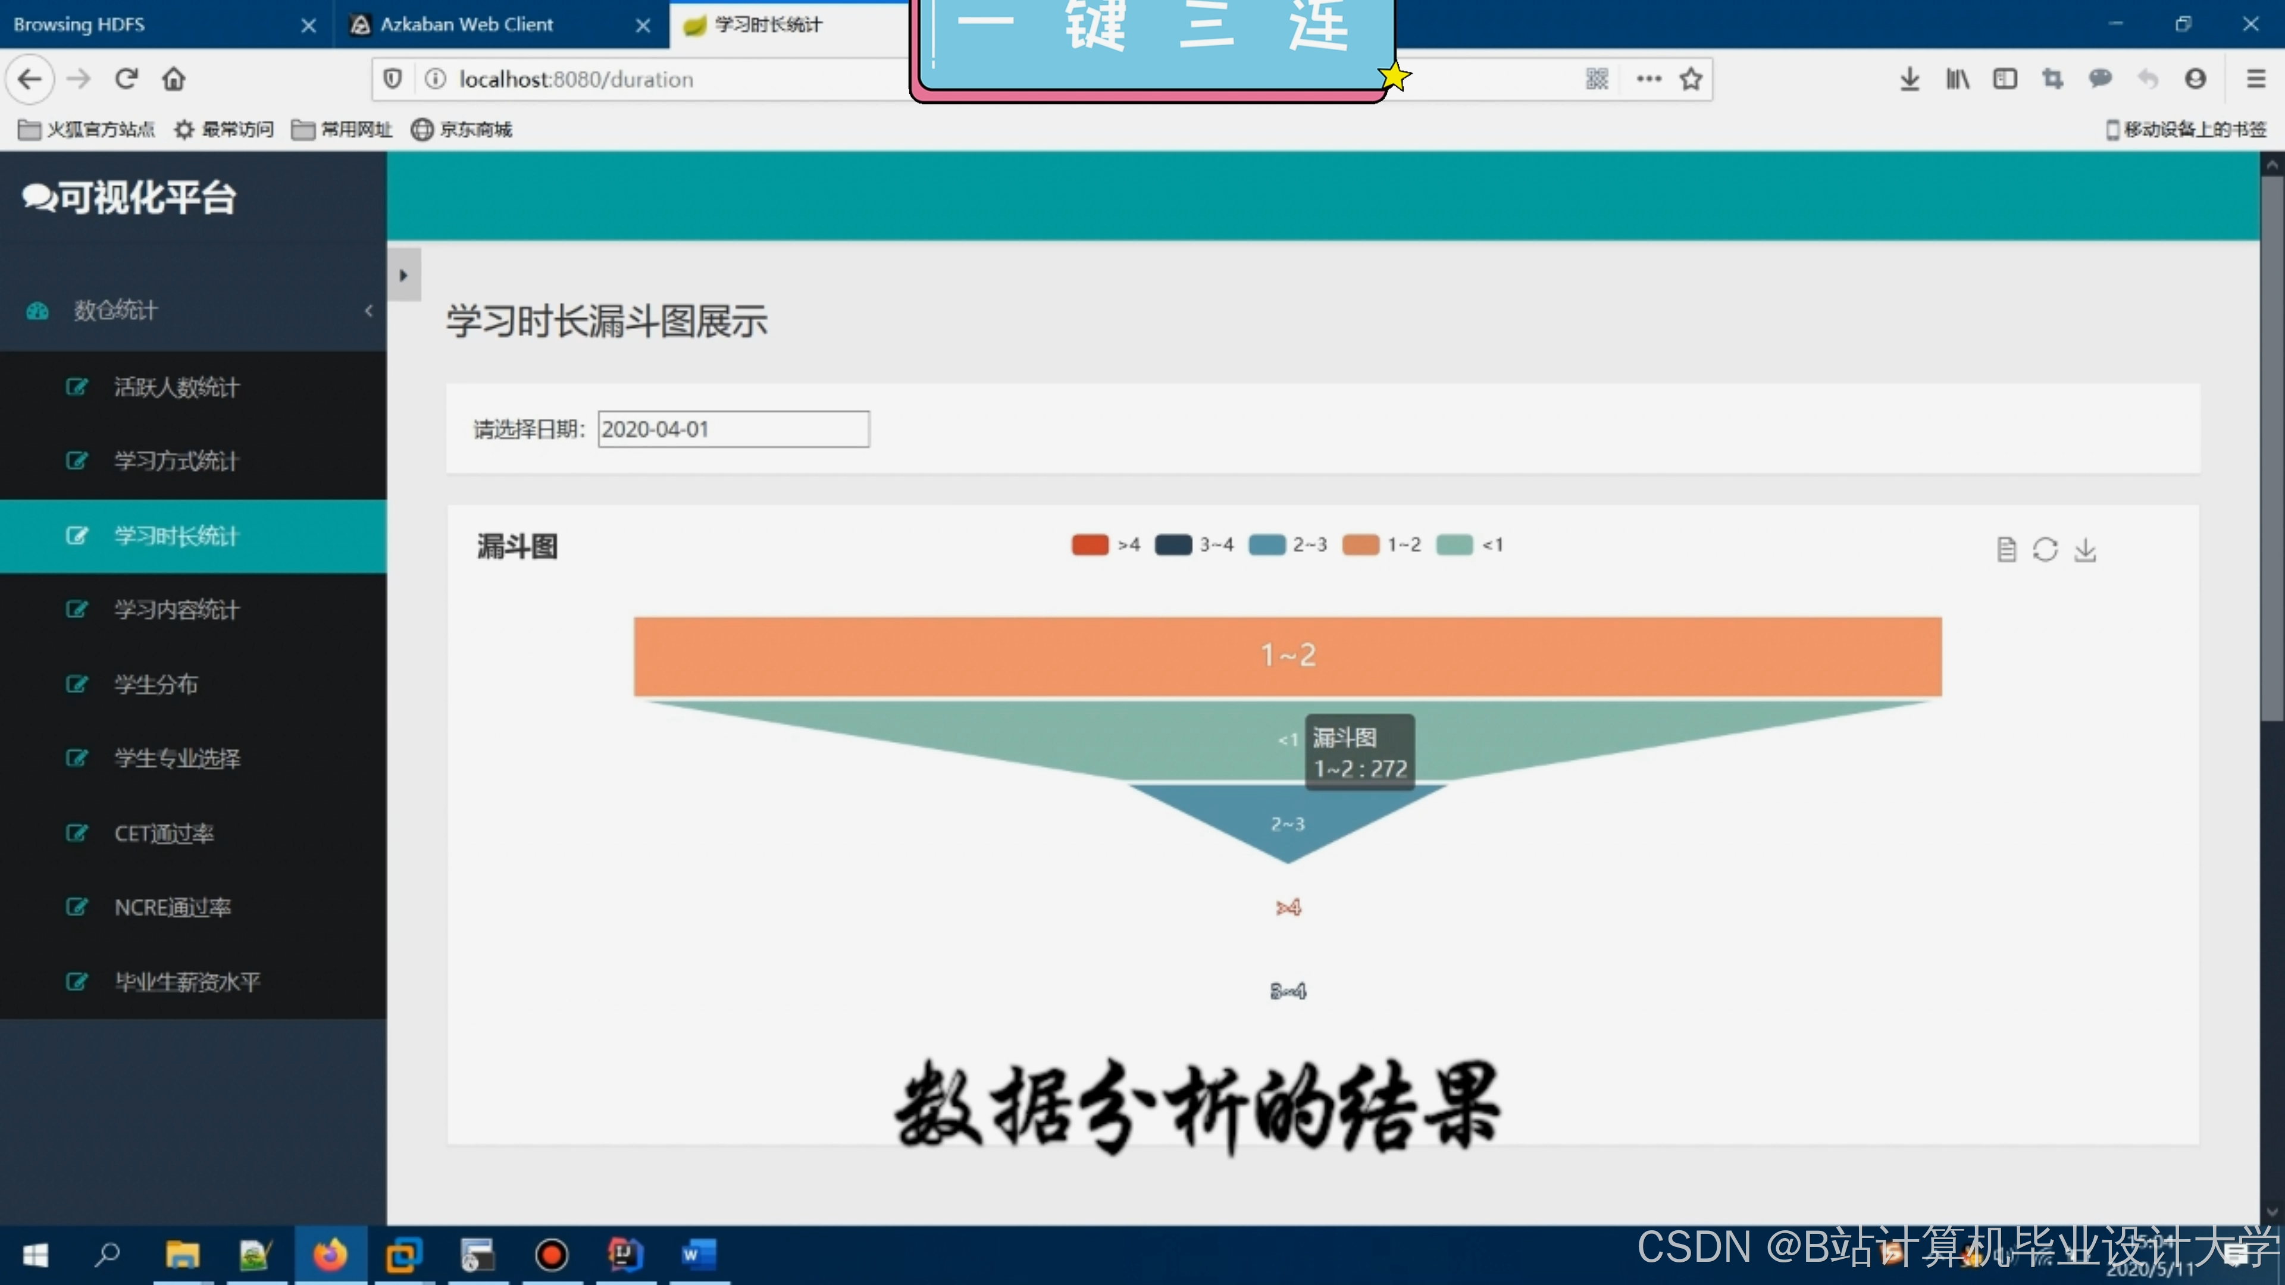
Task: Bookmark this page with the star icon
Action: (1691, 79)
